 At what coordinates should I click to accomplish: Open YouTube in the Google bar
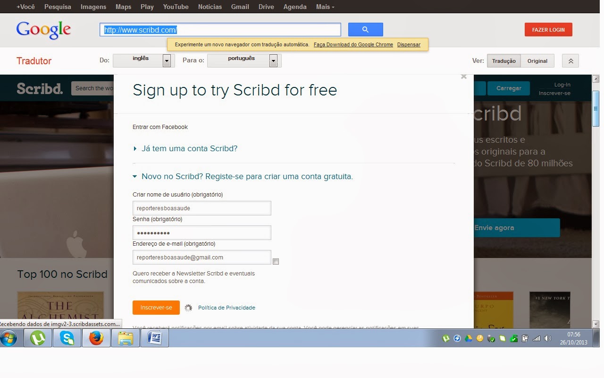(176, 7)
